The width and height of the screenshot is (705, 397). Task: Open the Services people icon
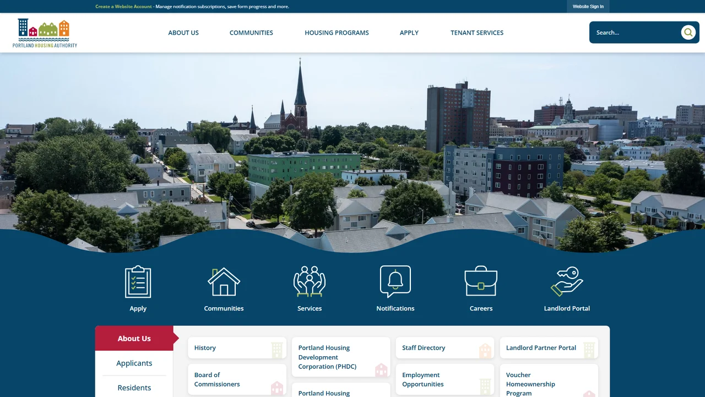point(310,282)
